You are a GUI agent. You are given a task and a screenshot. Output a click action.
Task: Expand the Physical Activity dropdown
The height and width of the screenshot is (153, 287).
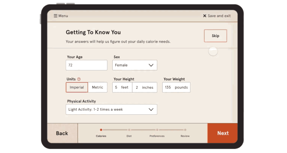(112, 109)
